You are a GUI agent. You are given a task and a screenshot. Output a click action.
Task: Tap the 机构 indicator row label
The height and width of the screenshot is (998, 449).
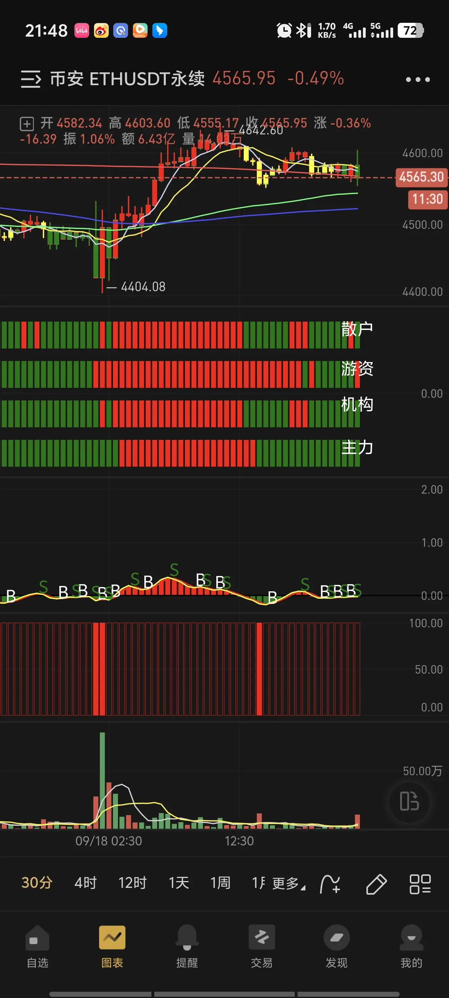pyautogui.click(x=357, y=405)
